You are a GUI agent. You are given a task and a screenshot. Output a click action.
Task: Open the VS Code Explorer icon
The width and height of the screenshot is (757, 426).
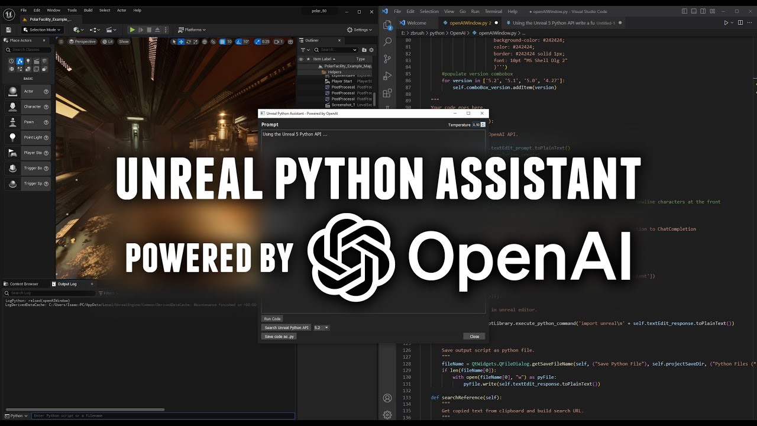pyautogui.click(x=387, y=25)
